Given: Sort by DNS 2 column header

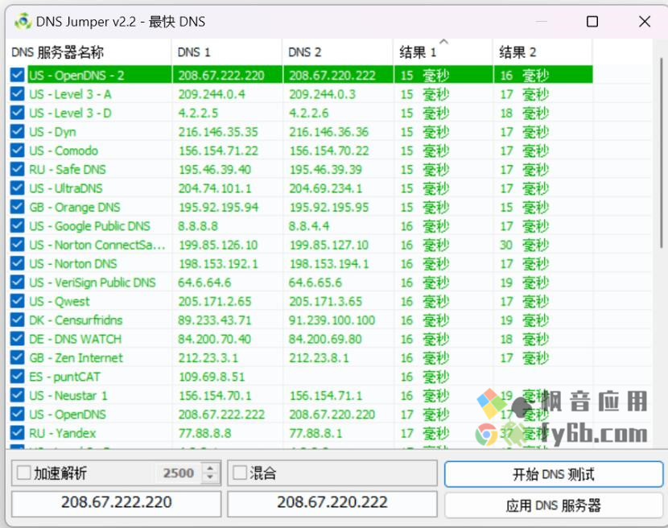Looking at the screenshot, I should click(x=338, y=52).
